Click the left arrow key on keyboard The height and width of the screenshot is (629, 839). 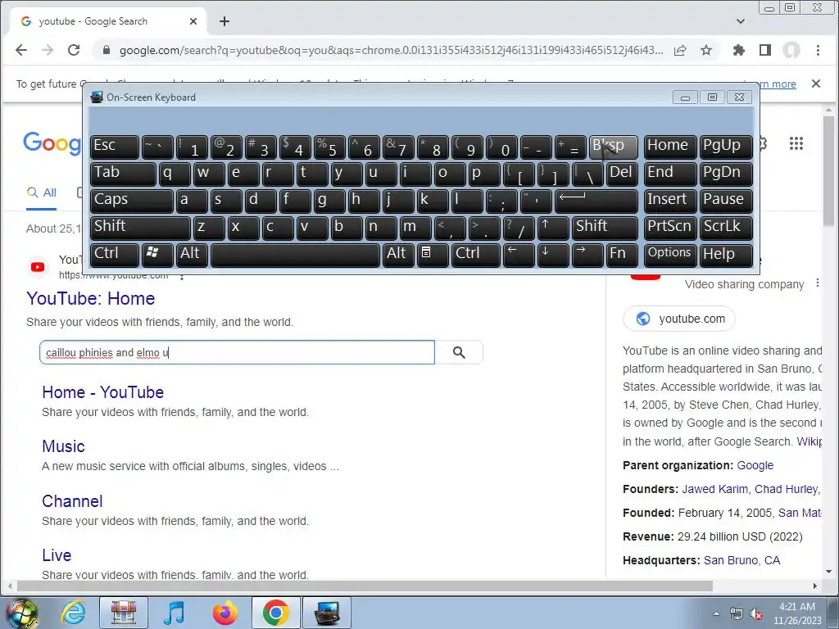pos(519,256)
